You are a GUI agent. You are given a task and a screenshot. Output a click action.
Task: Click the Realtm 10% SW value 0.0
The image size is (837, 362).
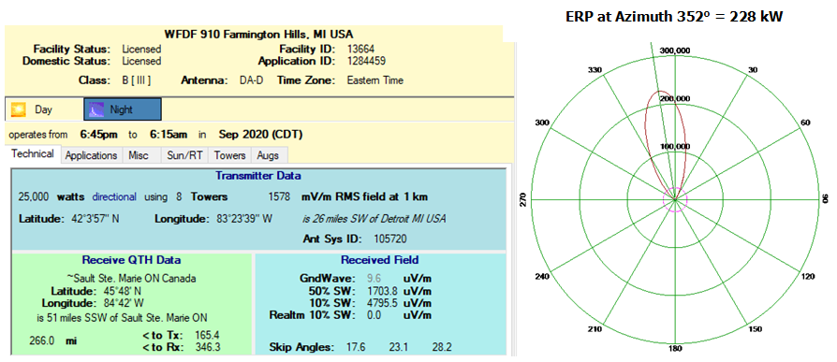(x=374, y=315)
